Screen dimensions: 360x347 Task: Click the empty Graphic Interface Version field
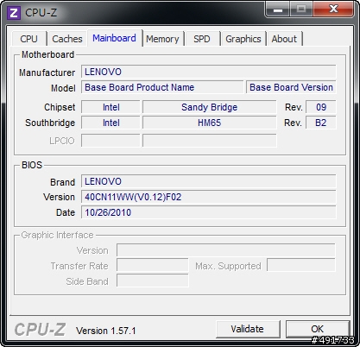(x=226, y=250)
